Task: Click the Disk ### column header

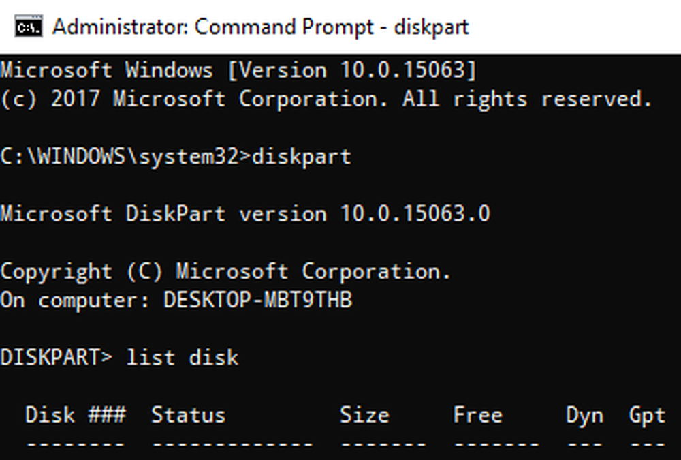Action: 76,415
